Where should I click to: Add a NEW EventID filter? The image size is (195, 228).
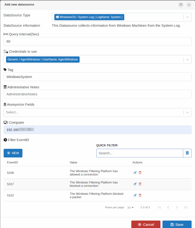[x=13, y=153]
